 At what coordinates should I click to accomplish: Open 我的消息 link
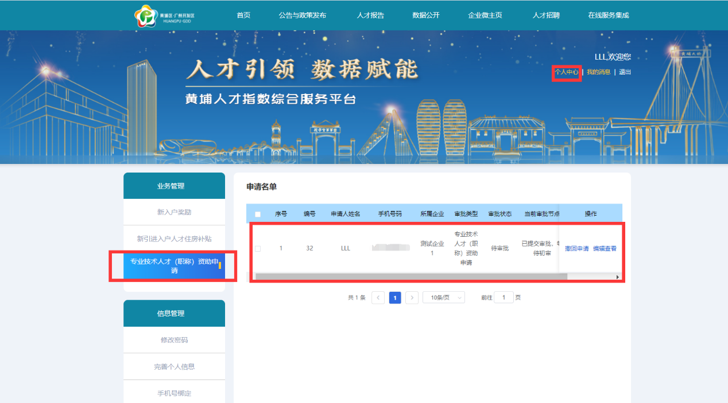[x=598, y=72]
